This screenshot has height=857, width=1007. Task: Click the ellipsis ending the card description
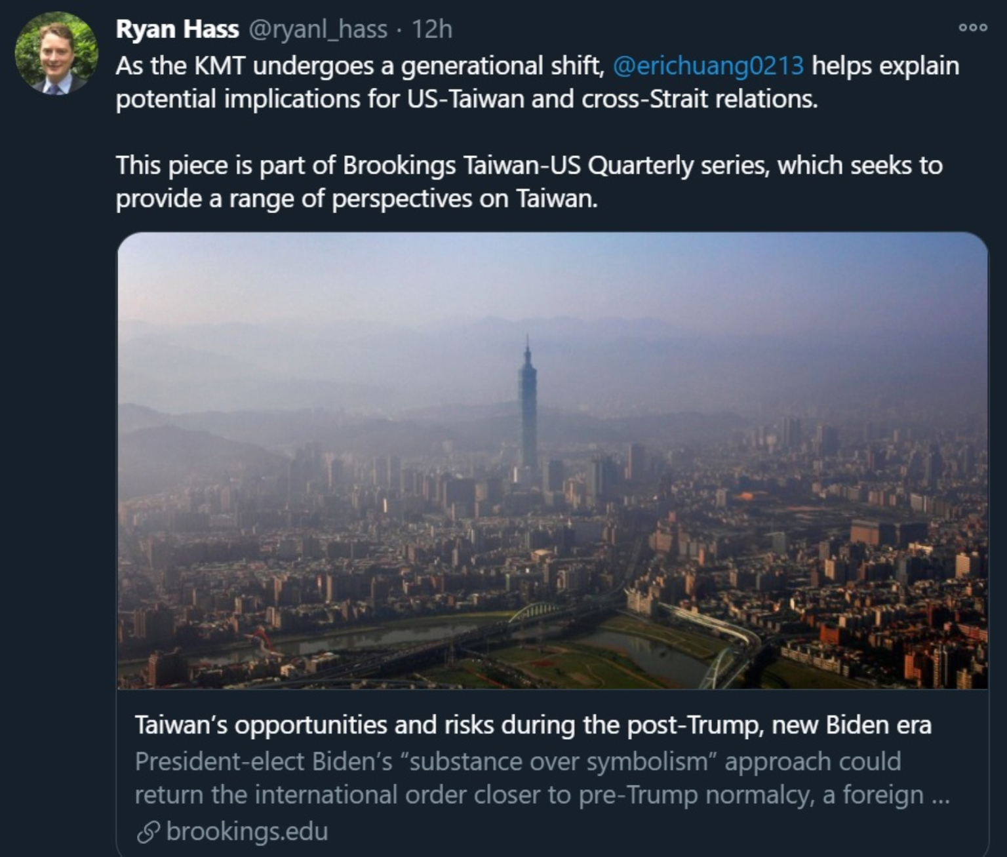940,796
